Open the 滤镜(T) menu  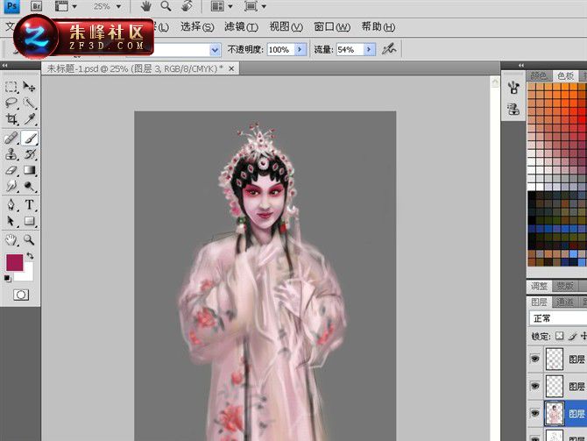tap(242, 27)
